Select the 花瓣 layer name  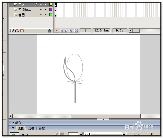coord(22,5)
